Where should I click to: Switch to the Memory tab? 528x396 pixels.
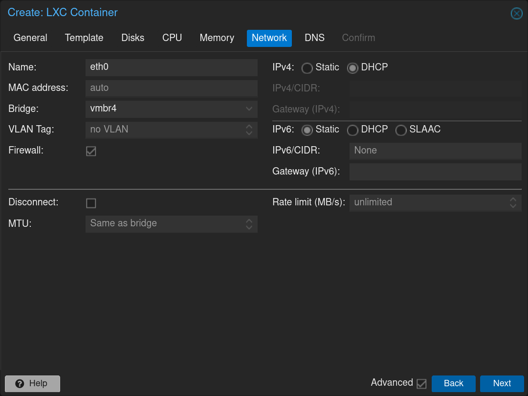click(217, 38)
